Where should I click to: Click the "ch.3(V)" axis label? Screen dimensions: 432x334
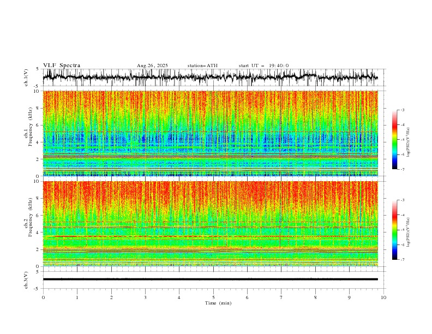click(26, 280)
